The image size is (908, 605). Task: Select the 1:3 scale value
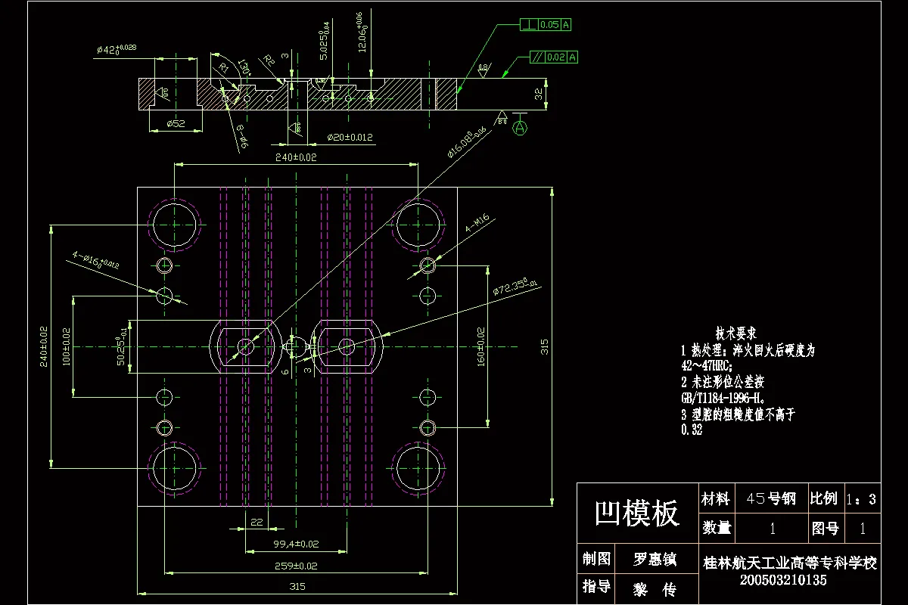tap(861, 499)
